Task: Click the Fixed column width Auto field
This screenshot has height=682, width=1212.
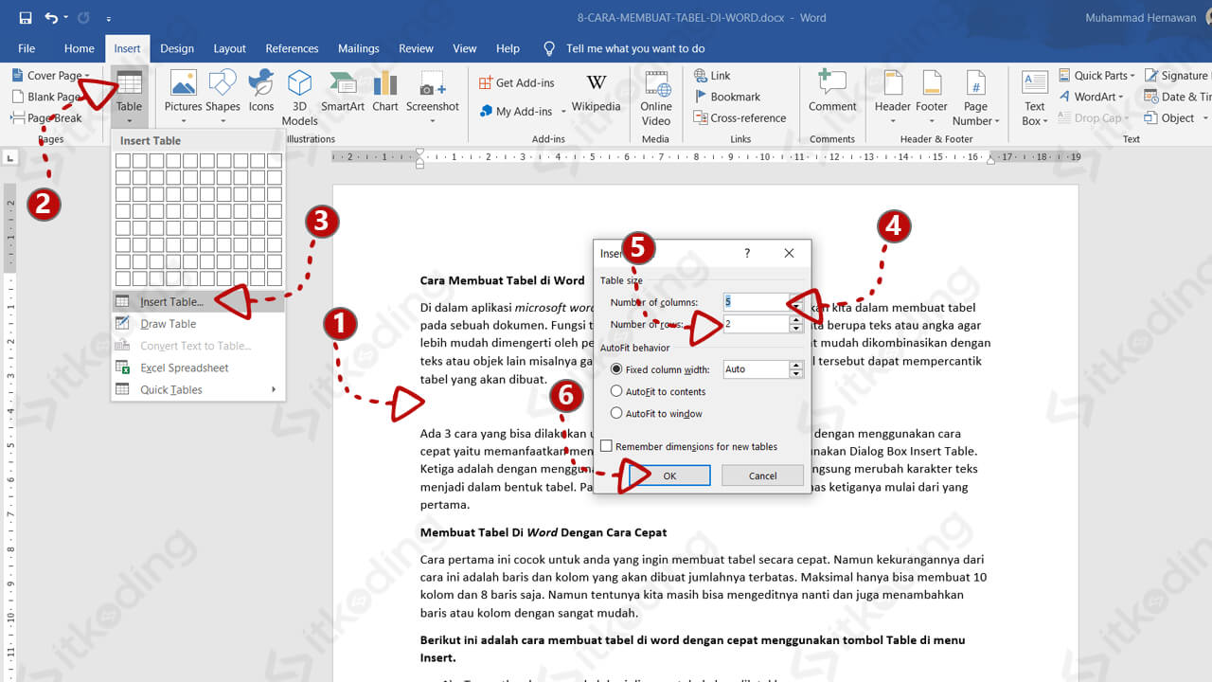Action: pos(756,369)
